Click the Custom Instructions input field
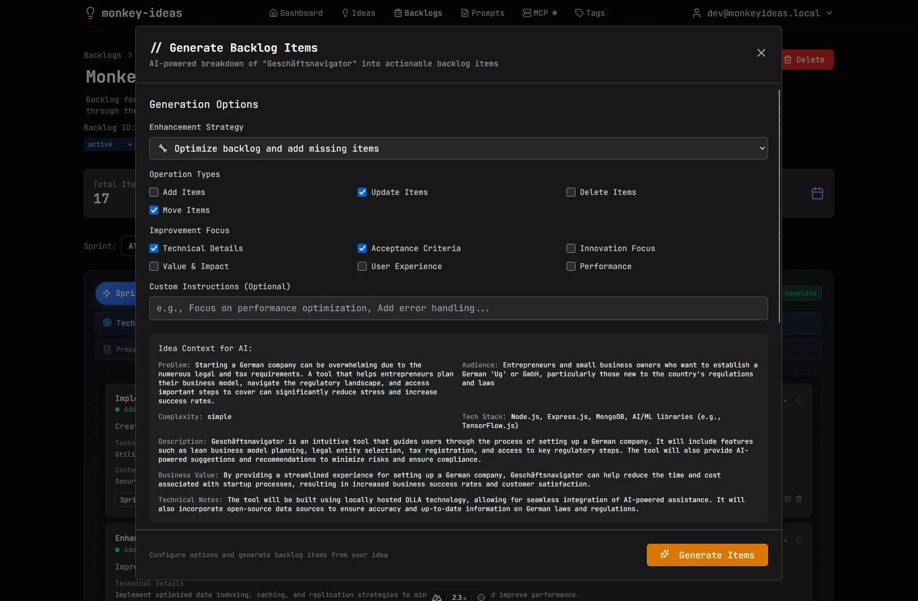 [458, 308]
